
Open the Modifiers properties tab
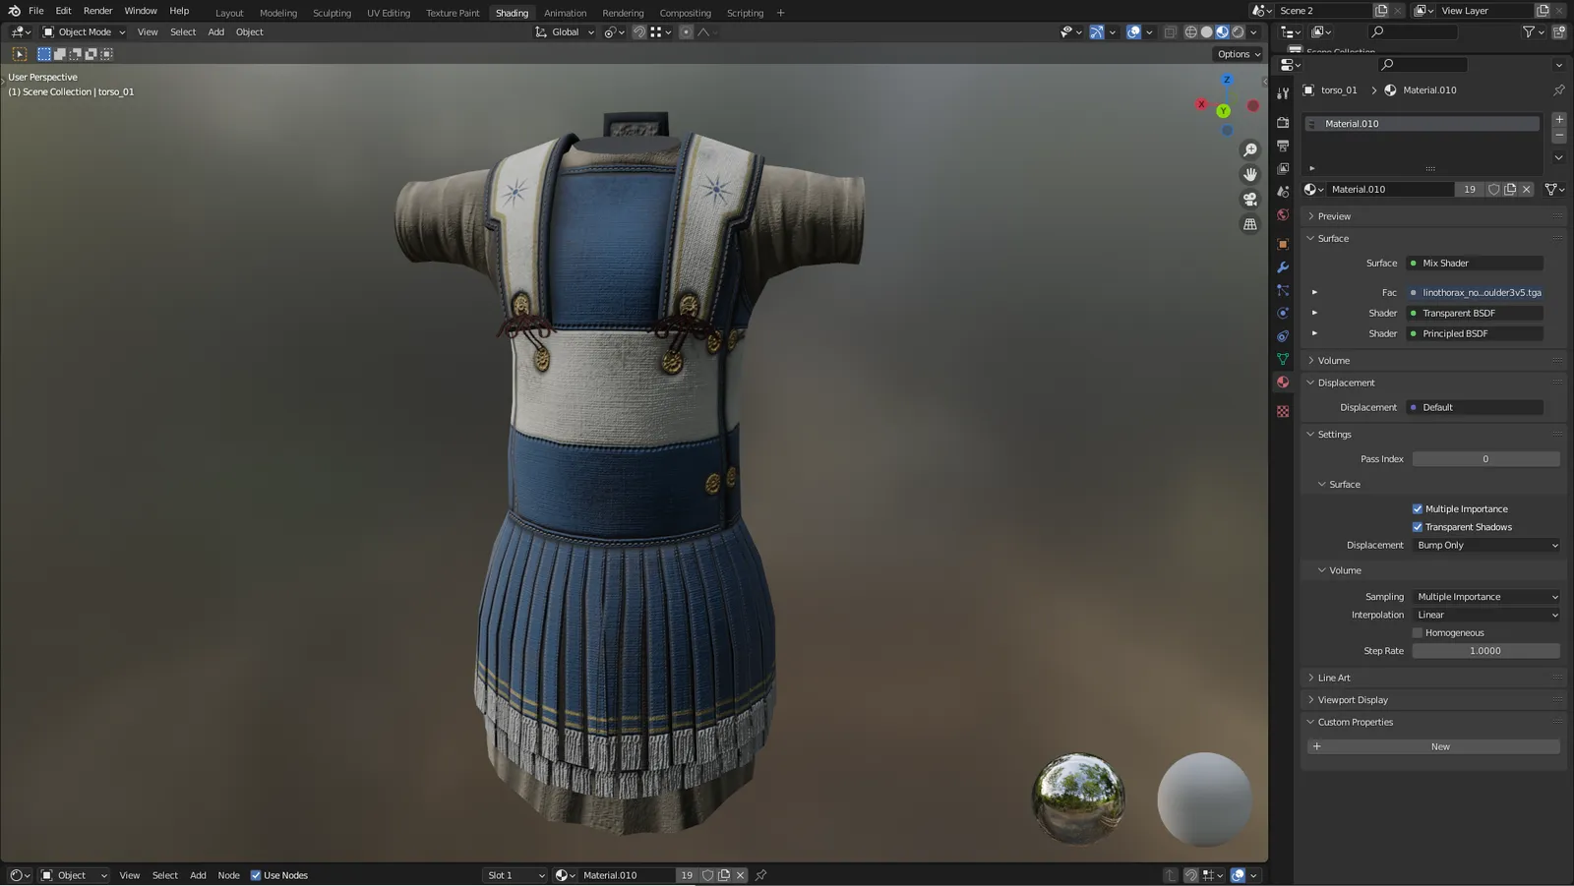coord(1283,267)
